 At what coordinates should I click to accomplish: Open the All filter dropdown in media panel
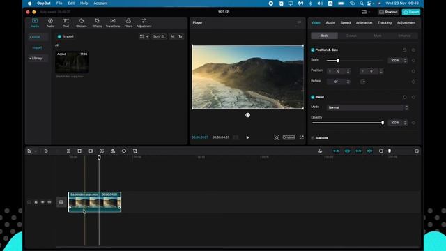tap(176, 36)
